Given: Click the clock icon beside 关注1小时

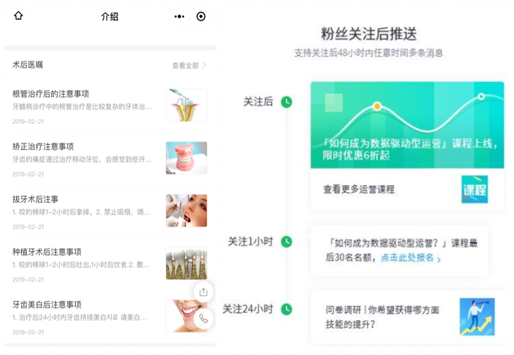Looking at the screenshot, I should point(286,242).
